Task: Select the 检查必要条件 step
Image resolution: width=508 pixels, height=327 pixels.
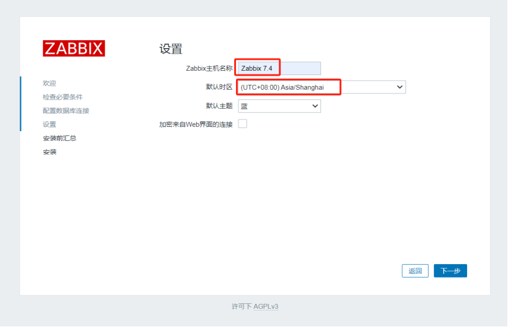Action: click(62, 97)
